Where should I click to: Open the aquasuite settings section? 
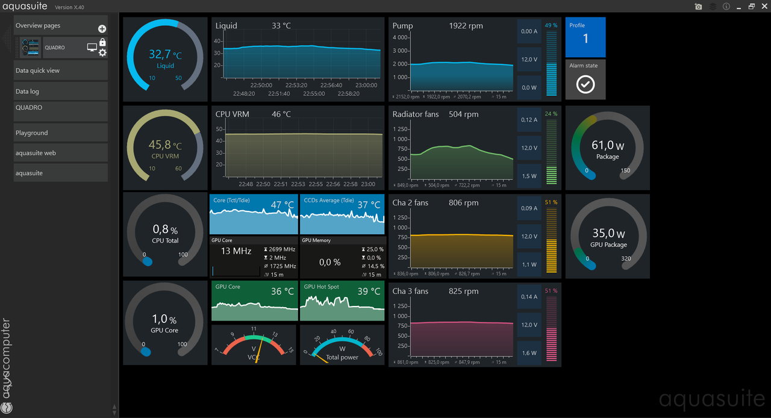pos(60,173)
